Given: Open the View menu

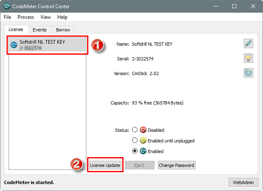Looking at the screenshot, I should [x=45, y=17].
